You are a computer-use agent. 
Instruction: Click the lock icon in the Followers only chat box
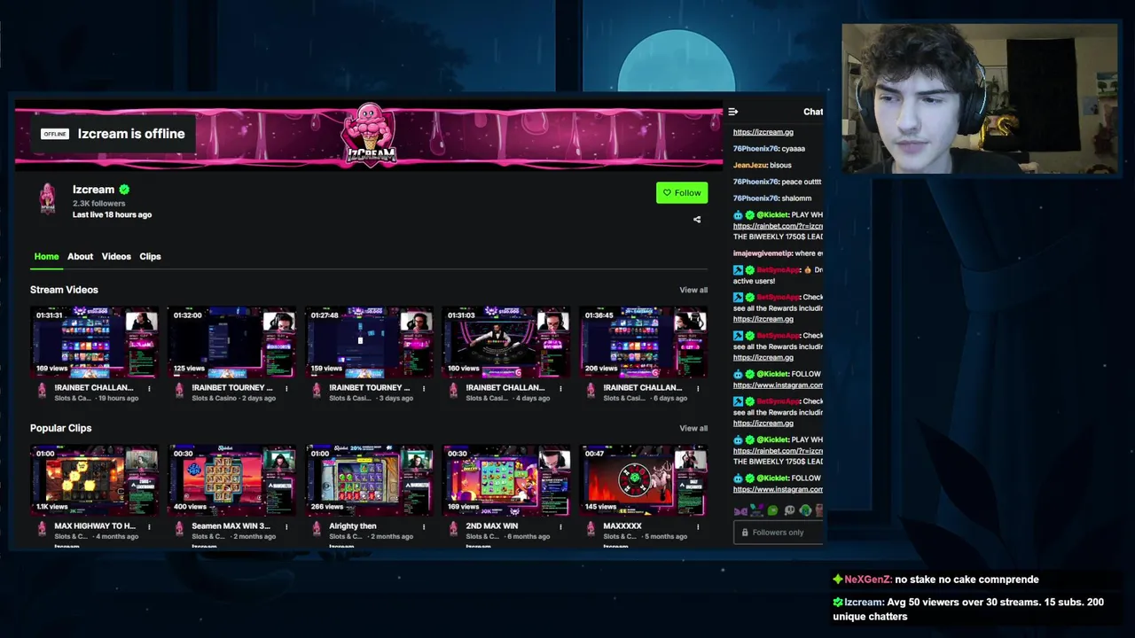coord(745,533)
